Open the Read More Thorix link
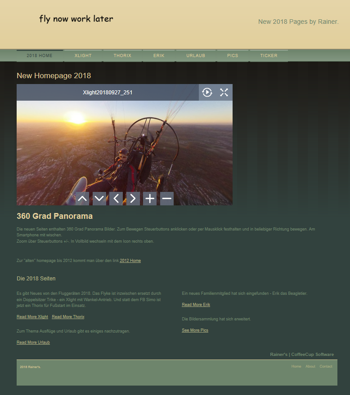Screen dimensions: 350x395 pos(68,317)
